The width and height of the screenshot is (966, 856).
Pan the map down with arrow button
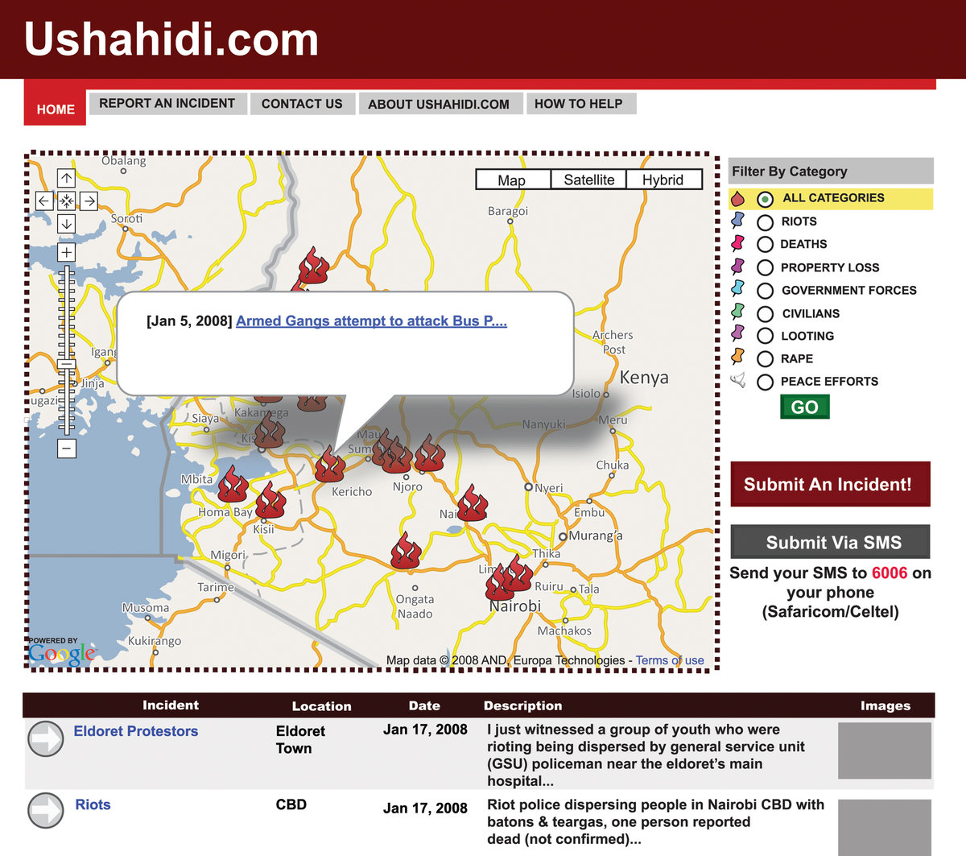click(x=67, y=223)
